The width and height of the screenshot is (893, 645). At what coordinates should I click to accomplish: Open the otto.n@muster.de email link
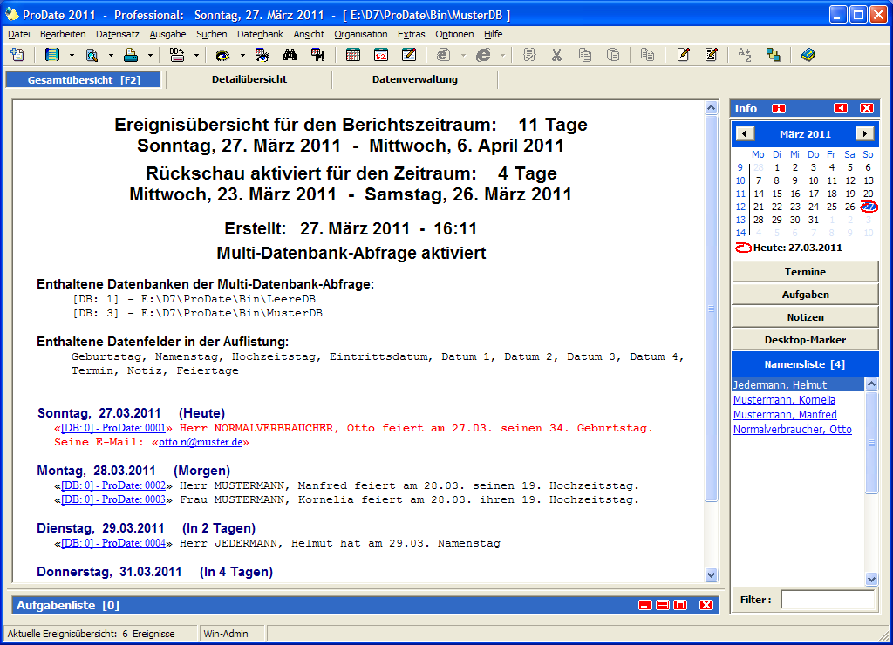click(201, 443)
